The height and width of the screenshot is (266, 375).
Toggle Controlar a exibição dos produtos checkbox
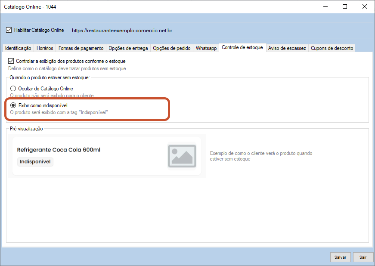11,61
